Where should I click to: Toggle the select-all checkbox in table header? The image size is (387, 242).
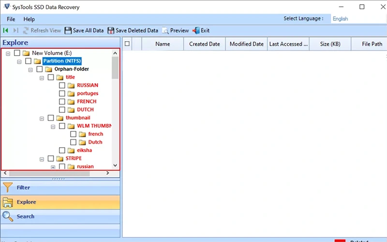[127, 44]
